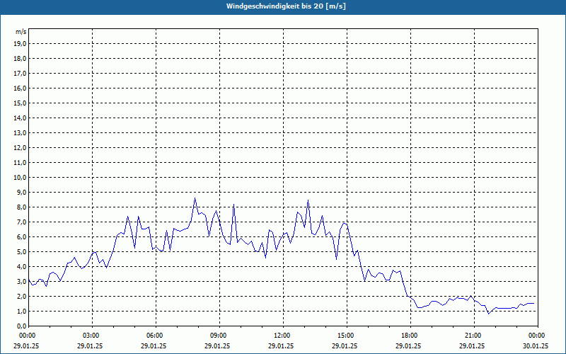Click the 29.01.25 date under 18:00
Image resolution: width=566 pixels, height=354 pixels.
(x=408, y=346)
